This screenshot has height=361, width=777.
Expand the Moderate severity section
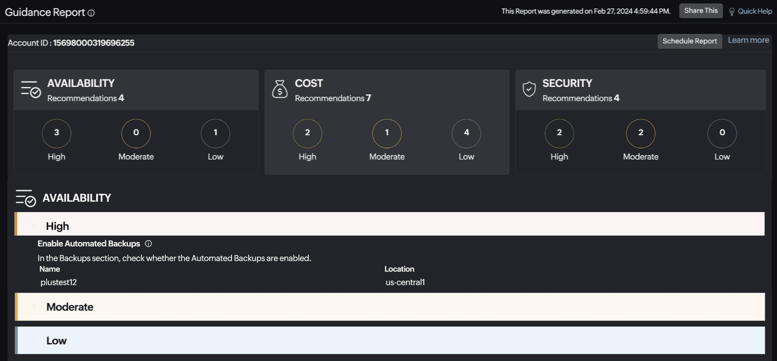pos(34,306)
